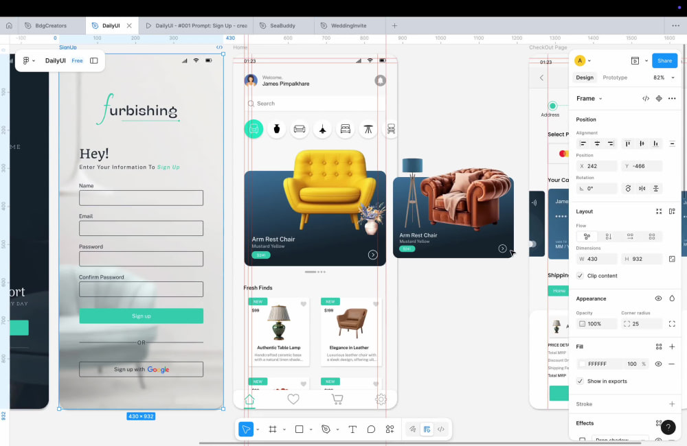687x446 pixels.
Task: Toggle aspect ratio lock beside dimensions
Action: click(x=672, y=259)
